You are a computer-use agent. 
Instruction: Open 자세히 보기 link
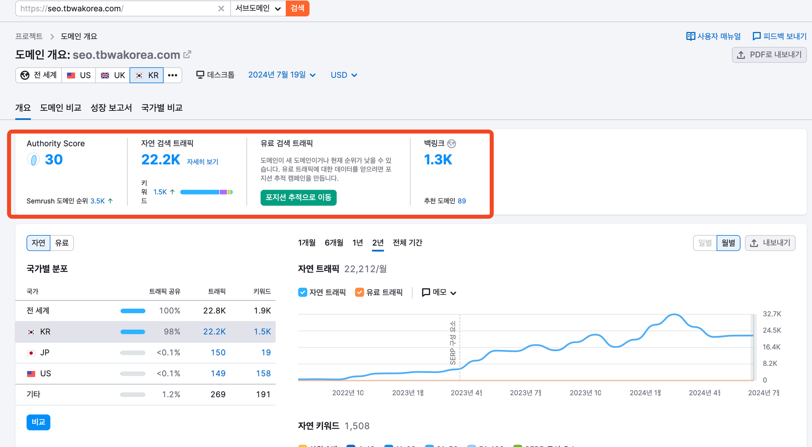[203, 162]
